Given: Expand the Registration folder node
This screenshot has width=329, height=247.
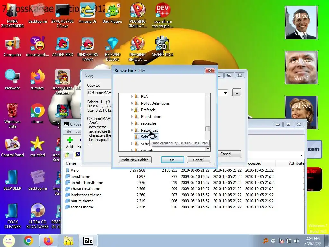Looking at the screenshot, I should coord(132,116).
